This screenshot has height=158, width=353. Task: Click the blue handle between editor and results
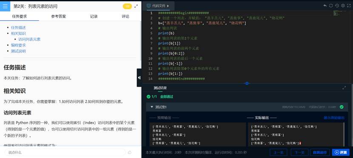tap(247, 83)
